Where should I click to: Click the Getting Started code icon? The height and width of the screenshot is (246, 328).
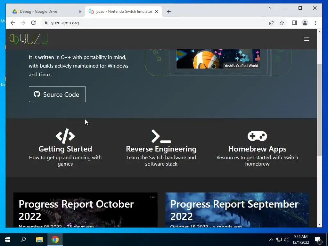65,136
